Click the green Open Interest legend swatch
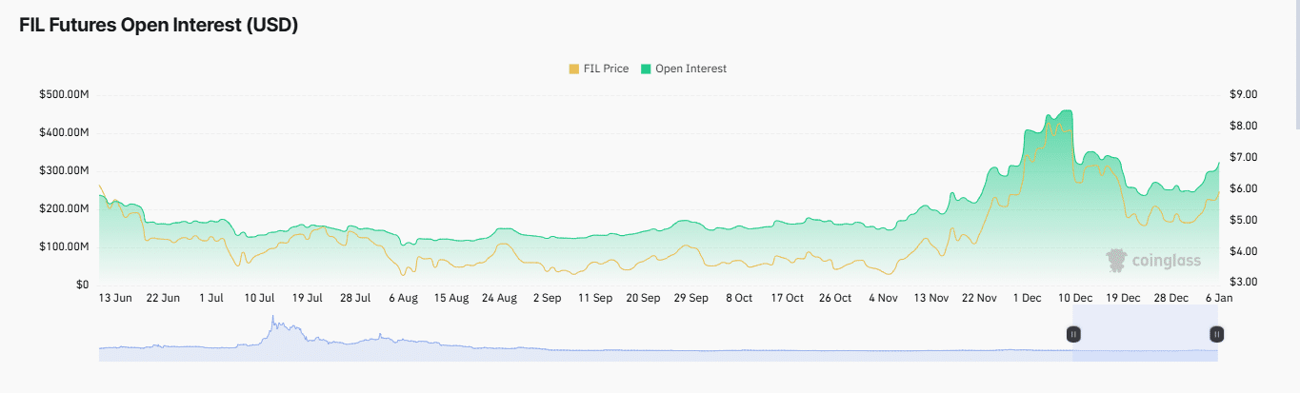The width and height of the screenshot is (1300, 393). [647, 69]
